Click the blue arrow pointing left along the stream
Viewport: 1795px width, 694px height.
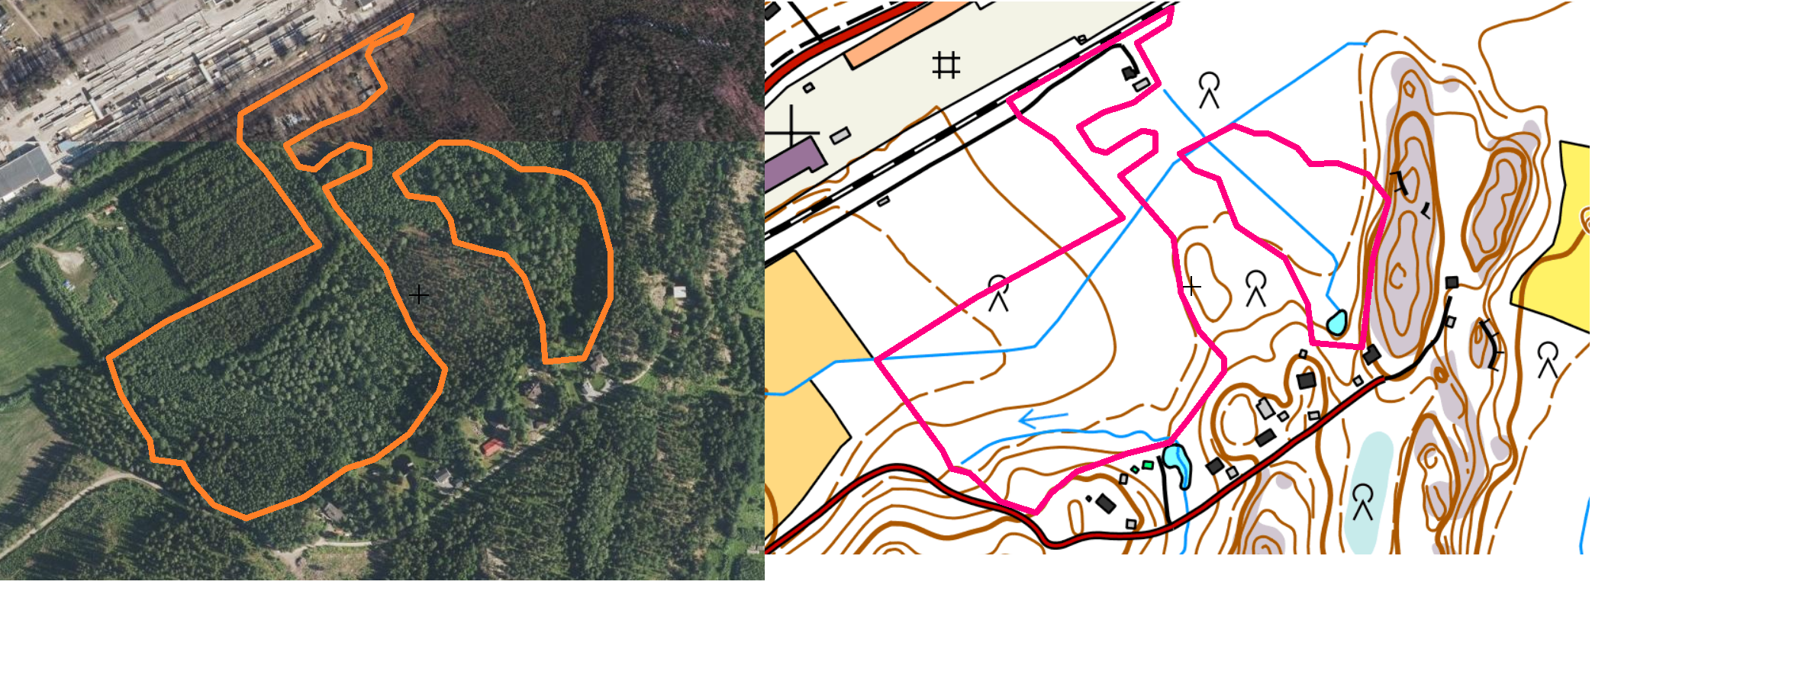point(1043,419)
